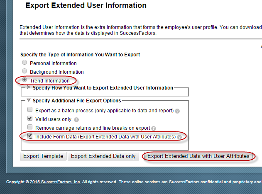Click the Specify the Type of Information label

[x=80, y=55]
